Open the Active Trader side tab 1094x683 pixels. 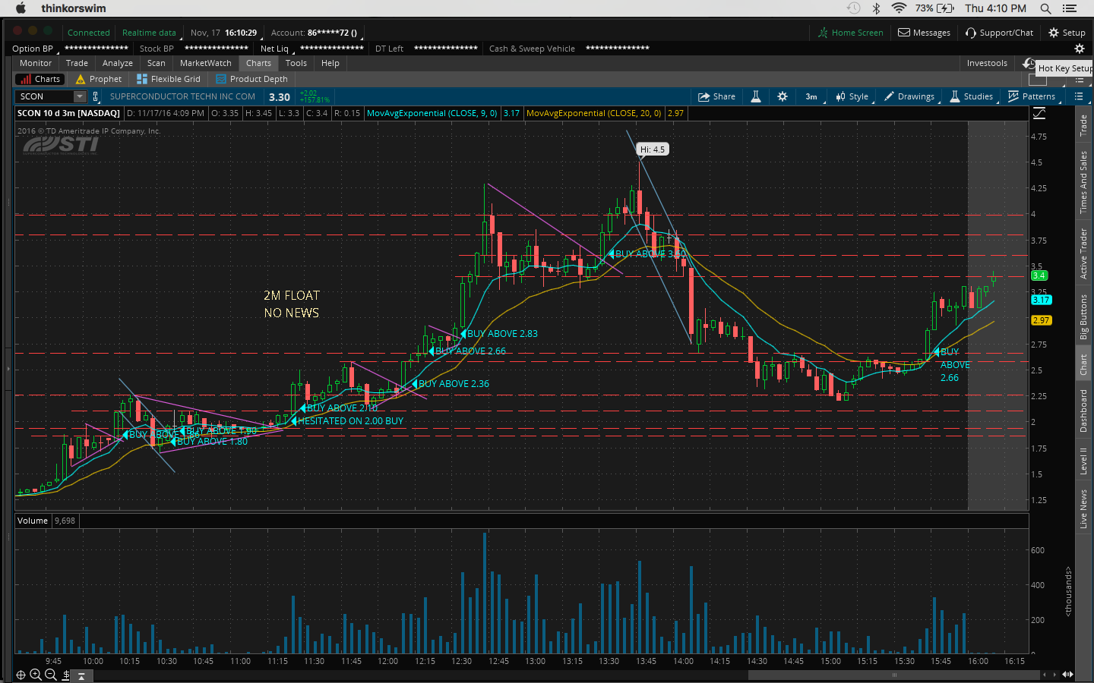[1083, 254]
